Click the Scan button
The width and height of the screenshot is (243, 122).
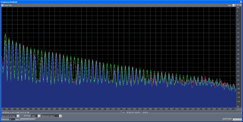coord(227,120)
